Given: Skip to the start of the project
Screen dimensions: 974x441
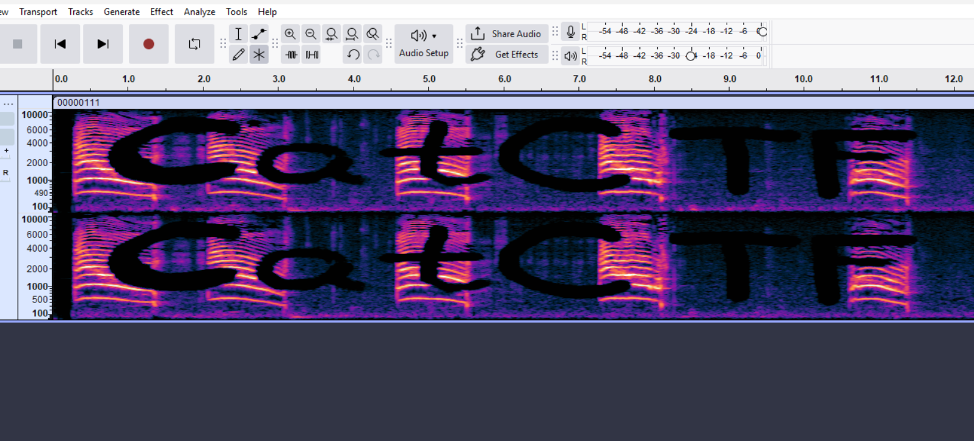Looking at the screenshot, I should click(60, 44).
